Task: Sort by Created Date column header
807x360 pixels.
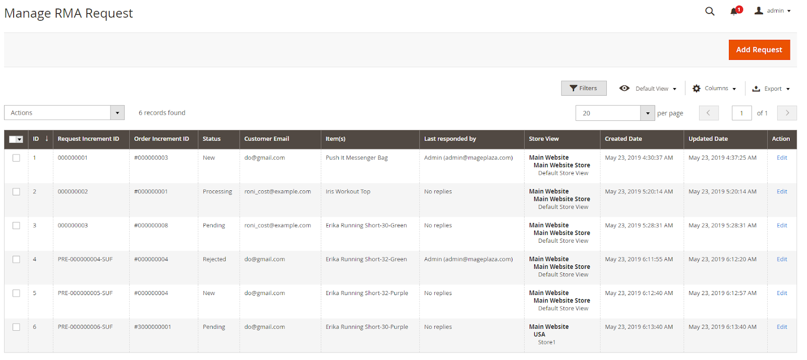Action: tap(623, 139)
